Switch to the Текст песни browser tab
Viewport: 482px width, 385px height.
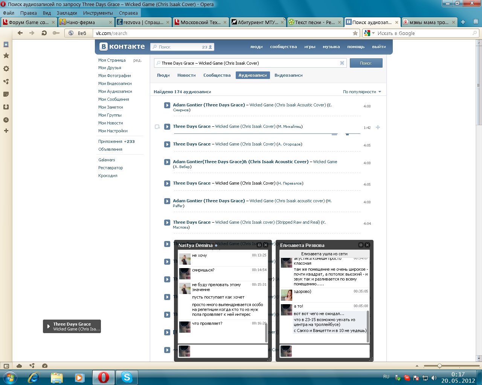(x=315, y=22)
